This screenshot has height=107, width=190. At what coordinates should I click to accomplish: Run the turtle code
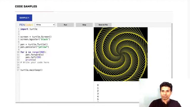coord(65,25)
